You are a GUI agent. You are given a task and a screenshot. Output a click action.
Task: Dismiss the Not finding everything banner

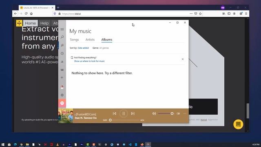(x=183, y=59)
